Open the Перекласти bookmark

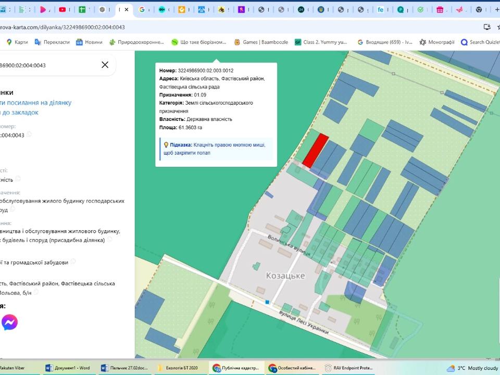pyautogui.click(x=52, y=42)
